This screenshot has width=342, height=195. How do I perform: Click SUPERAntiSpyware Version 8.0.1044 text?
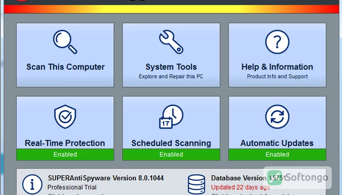[x=106, y=178]
